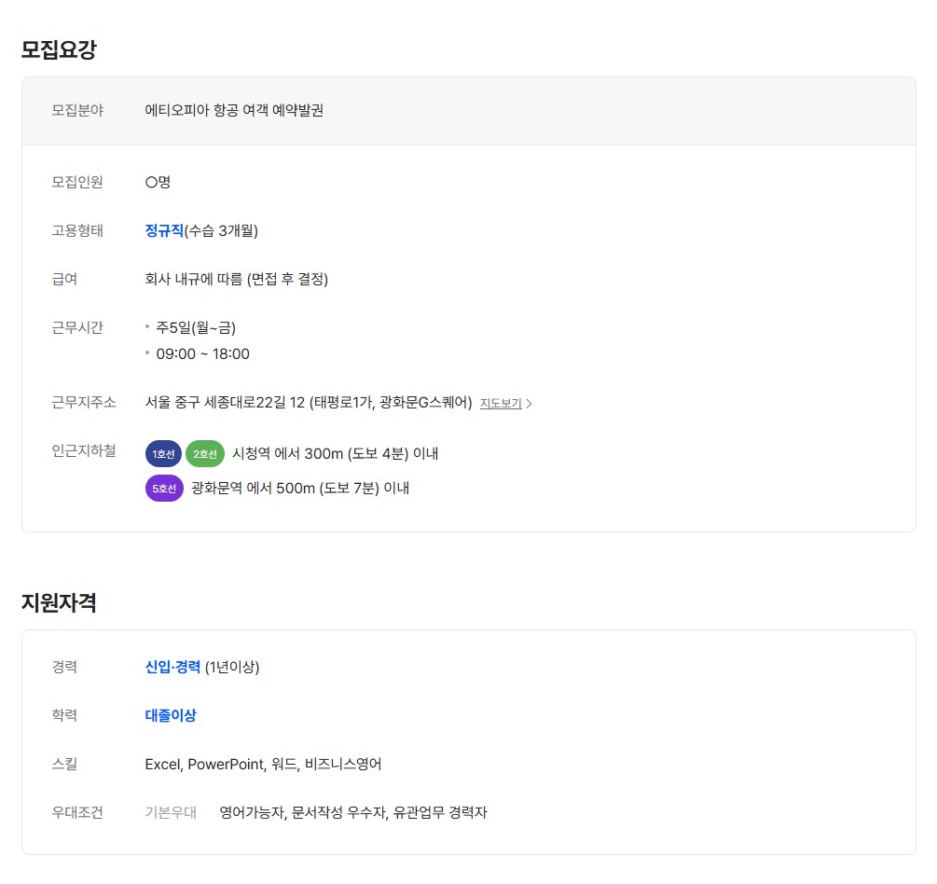Click the green 2호선 subway badge

point(204,454)
